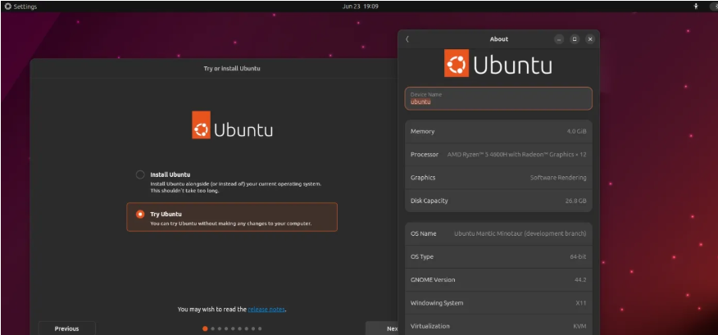Screen dimensions: 718x335
Task: Click the Memory row showing 4.0 GiB
Action: tap(498, 131)
